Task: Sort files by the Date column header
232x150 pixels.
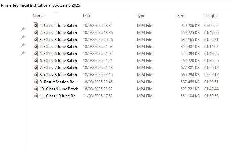Action: tap(87, 16)
